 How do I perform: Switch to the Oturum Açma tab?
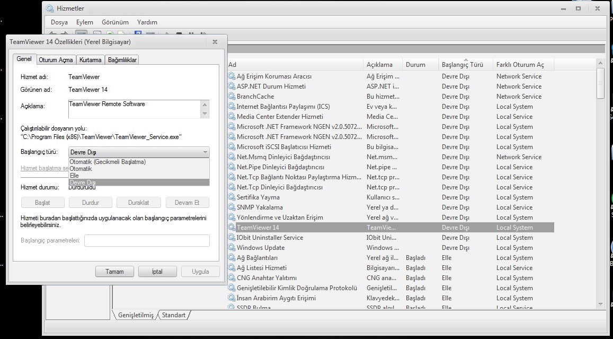pos(56,60)
